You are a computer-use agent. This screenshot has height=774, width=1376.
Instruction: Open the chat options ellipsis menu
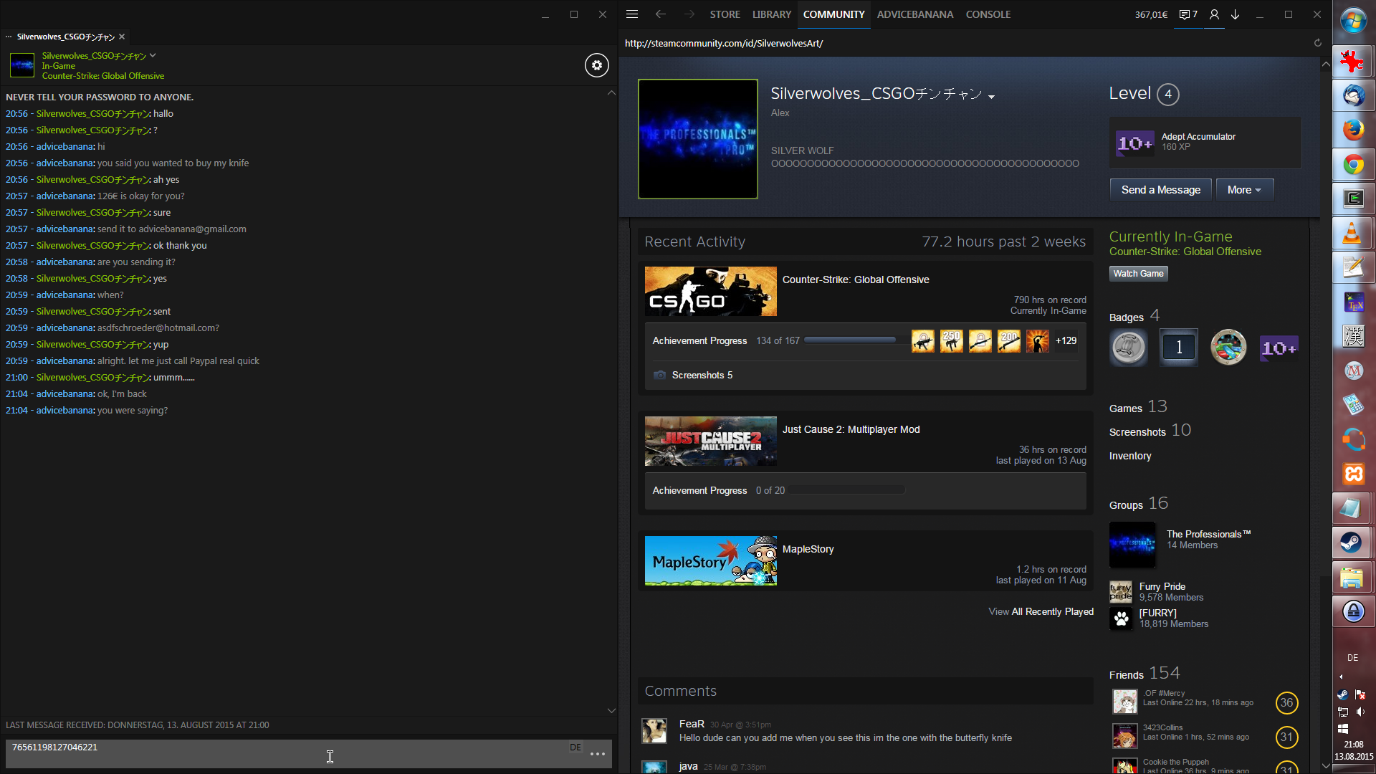click(x=598, y=754)
